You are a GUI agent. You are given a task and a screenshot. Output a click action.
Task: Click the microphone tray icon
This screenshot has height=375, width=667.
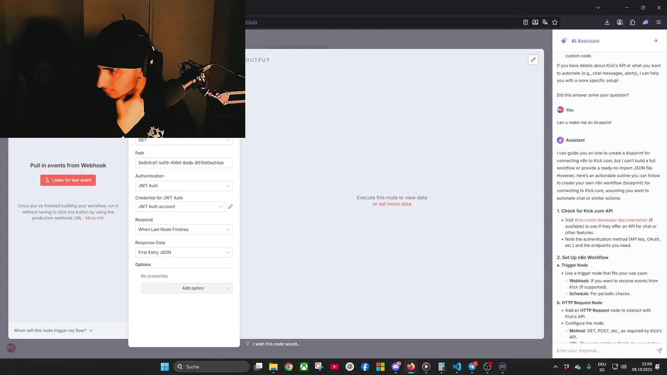click(589, 367)
